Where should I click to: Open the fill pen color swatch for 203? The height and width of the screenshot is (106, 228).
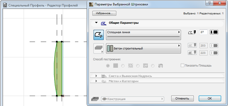pos(214,45)
